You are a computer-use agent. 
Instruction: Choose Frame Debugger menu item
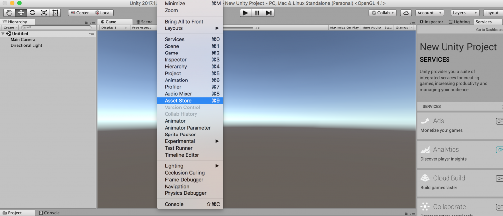click(190, 180)
